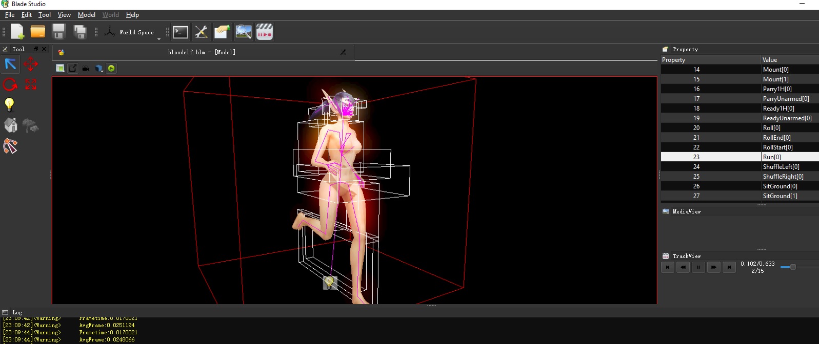Click the light bulb tool icon
This screenshot has height=344, width=819.
coord(9,105)
